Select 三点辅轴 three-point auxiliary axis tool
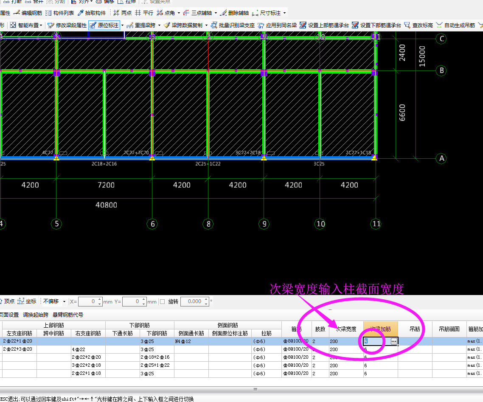The width and height of the screenshot is (483, 402). click(x=197, y=13)
